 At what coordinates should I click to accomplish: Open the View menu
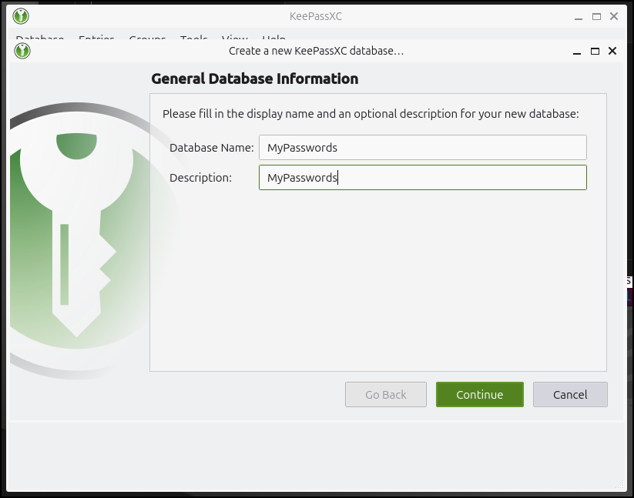pyautogui.click(x=234, y=40)
